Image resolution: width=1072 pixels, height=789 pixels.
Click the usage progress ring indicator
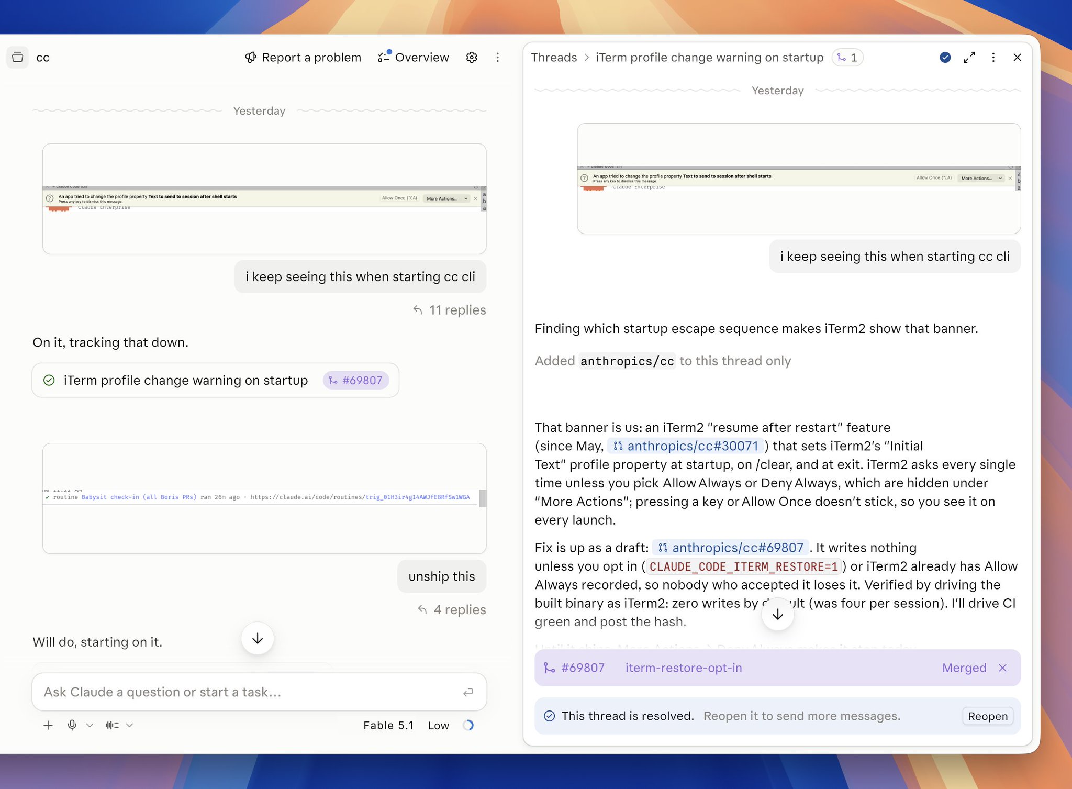click(x=468, y=725)
